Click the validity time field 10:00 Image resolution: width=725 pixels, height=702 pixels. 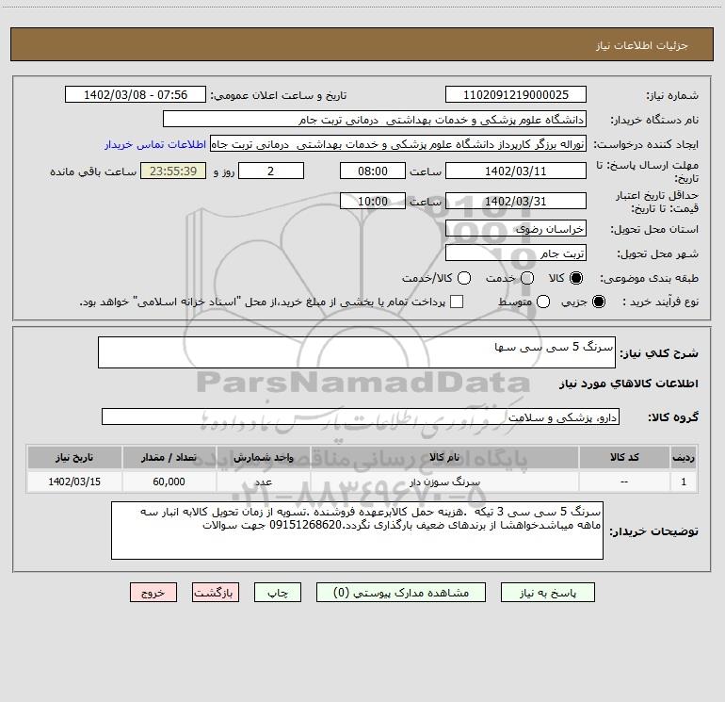pos(373,201)
